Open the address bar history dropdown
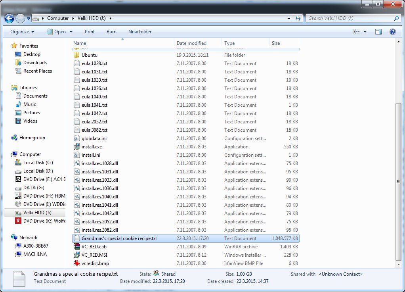This screenshot has width=405, height=292. (289, 18)
